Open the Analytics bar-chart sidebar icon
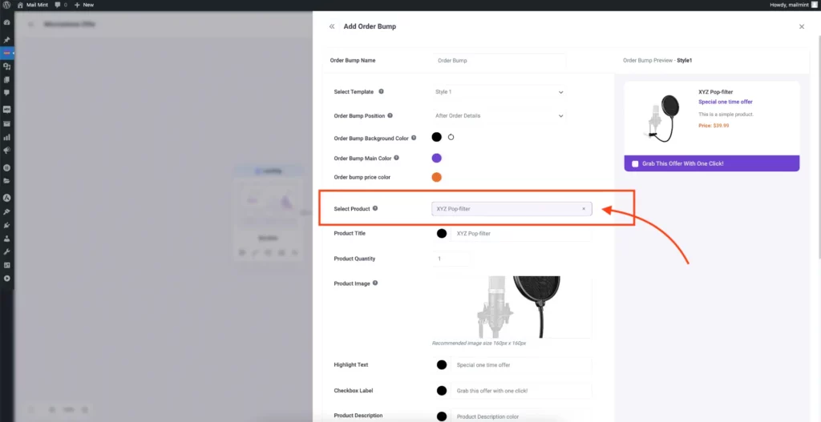 [6, 137]
